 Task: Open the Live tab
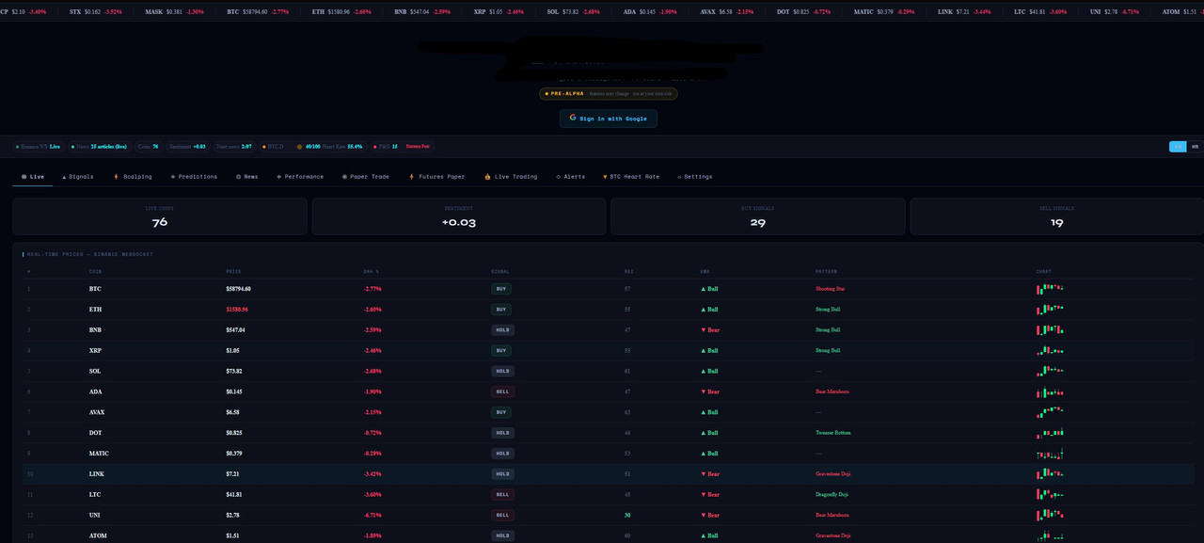point(33,177)
